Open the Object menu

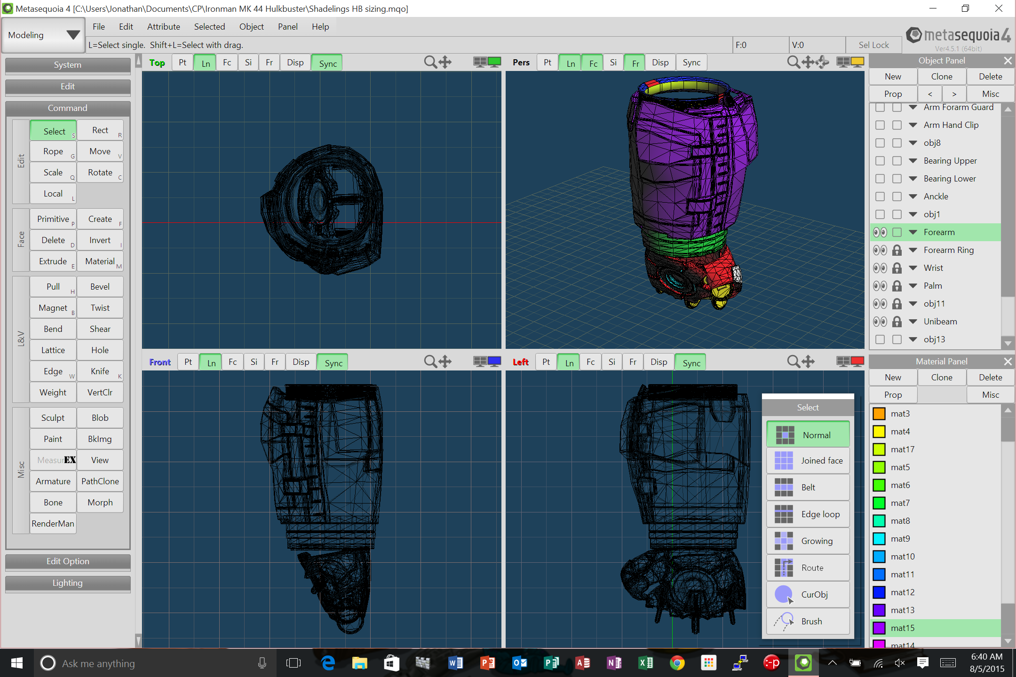251,27
